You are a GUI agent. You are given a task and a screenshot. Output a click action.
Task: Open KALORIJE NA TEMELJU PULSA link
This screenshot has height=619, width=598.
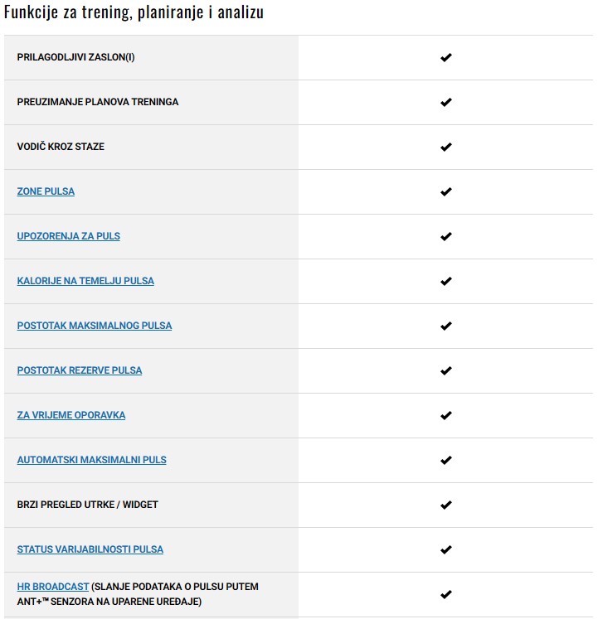click(85, 281)
